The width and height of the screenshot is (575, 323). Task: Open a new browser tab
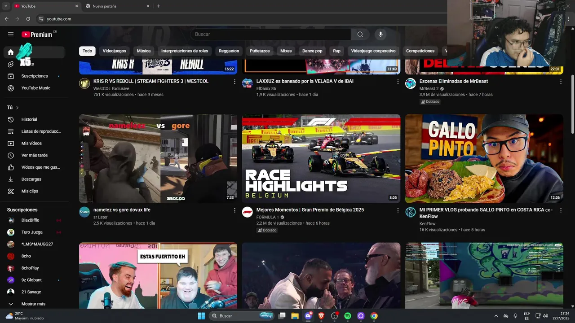click(x=159, y=6)
